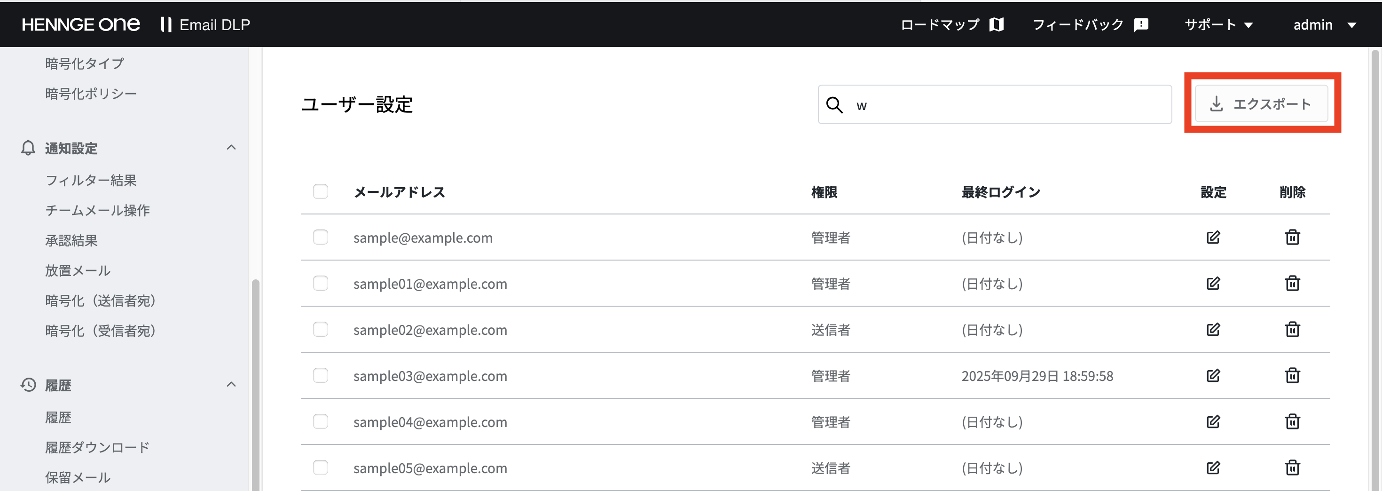Click the feedback speech bubble icon
The image size is (1382, 491).
1141,24
